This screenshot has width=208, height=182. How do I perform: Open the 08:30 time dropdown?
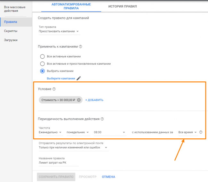tap(109, 132)
